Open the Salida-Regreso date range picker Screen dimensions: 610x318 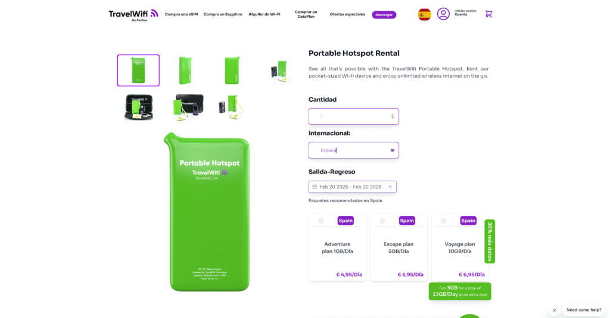[x=353, y=187]
